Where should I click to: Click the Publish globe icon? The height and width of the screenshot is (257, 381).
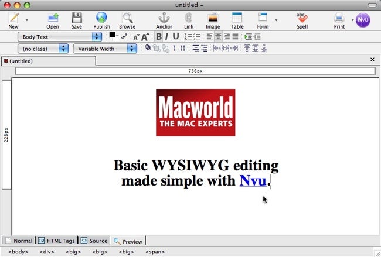coord(101,18)
